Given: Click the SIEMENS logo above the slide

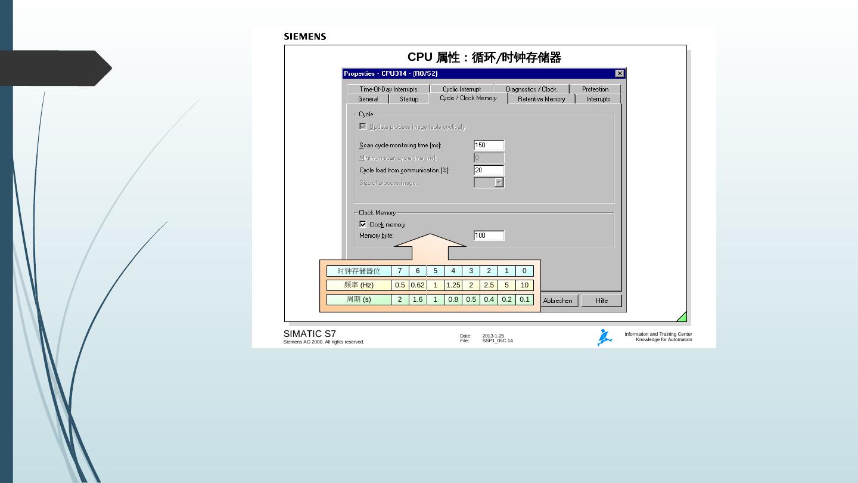Looking at the screenshot, I should (x=305, y=36).
